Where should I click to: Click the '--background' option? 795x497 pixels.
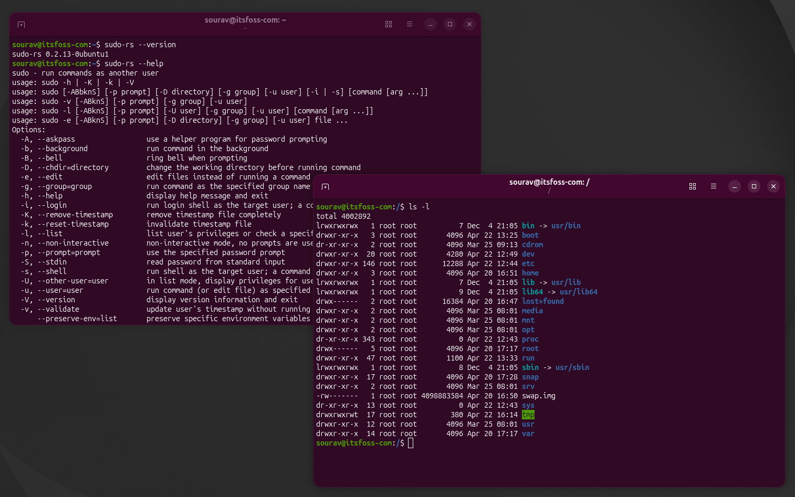pos(62,149)
